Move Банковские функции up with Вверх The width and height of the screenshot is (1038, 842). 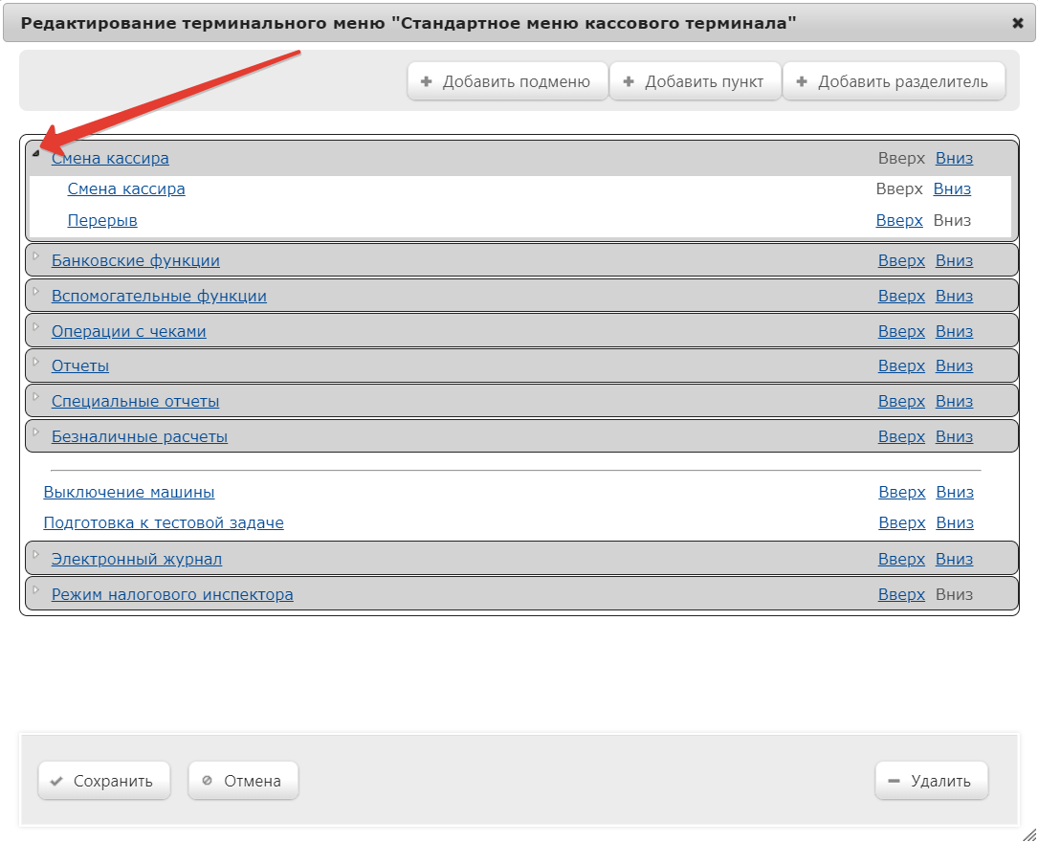(901, 261)
